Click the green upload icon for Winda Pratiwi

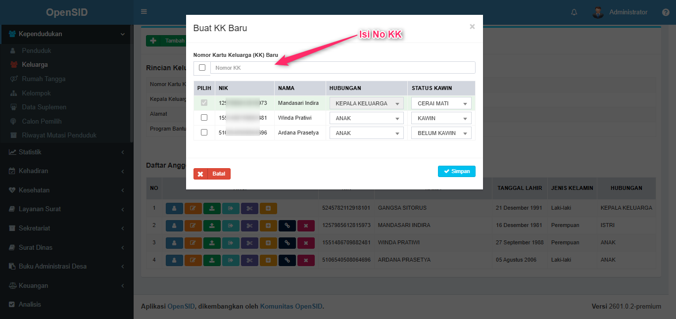[x=212, y=243]
